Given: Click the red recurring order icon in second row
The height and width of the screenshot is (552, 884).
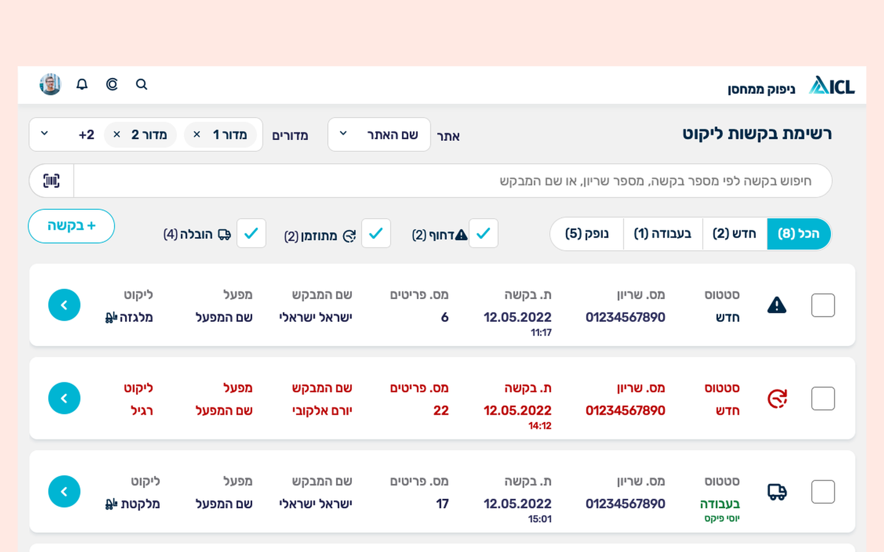Looking at the screenshot, I should coord(777,399).
